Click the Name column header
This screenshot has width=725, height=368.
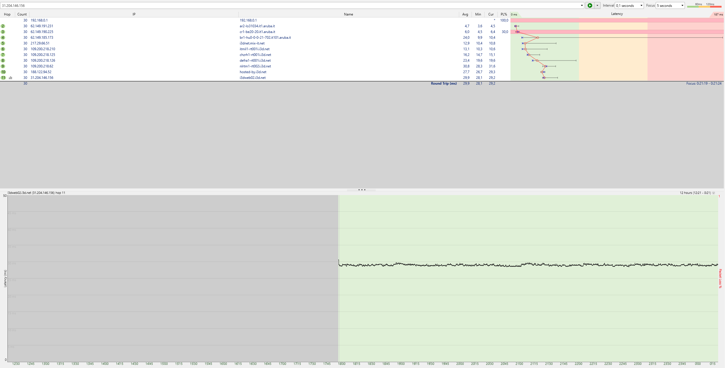point(348,14)
